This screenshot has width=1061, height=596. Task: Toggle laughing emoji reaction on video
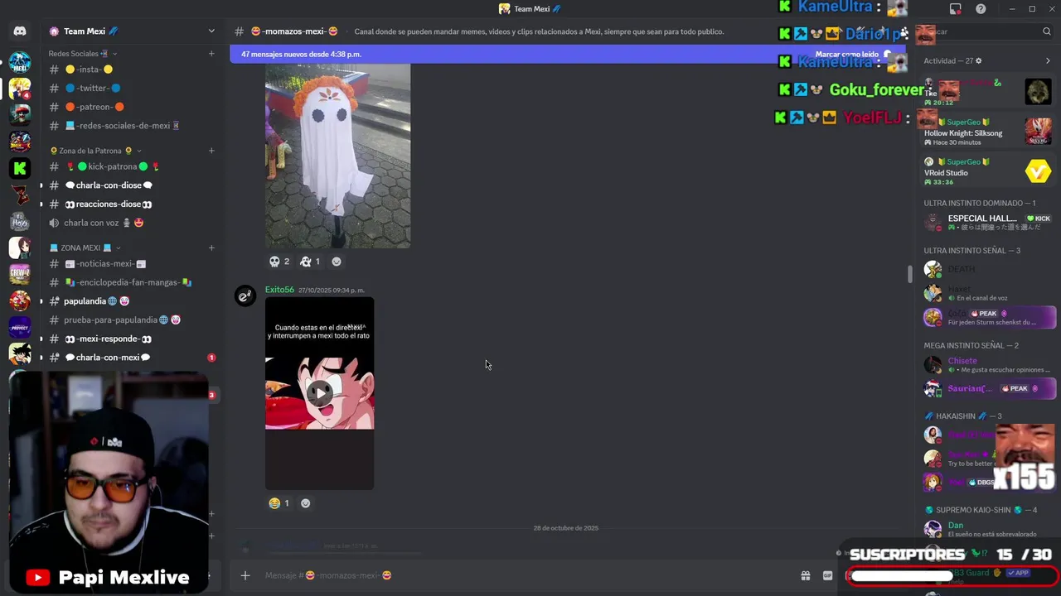pyautogui.click(x=279, y=503)
